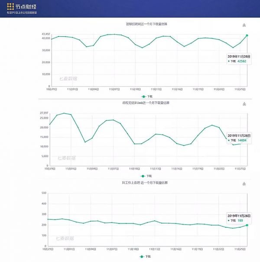Click the 七麦数据 watermark in the bottom chart
This screenshot has height=262, width=260.
(x=66, y=238)
